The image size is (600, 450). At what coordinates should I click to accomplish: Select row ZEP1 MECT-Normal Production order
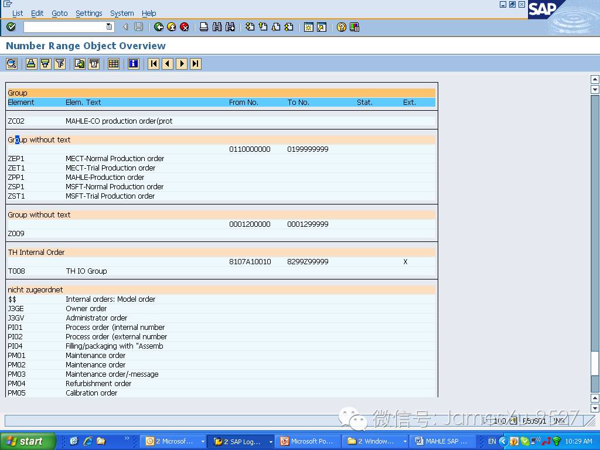pyautogui.click(x=221, y=158)
